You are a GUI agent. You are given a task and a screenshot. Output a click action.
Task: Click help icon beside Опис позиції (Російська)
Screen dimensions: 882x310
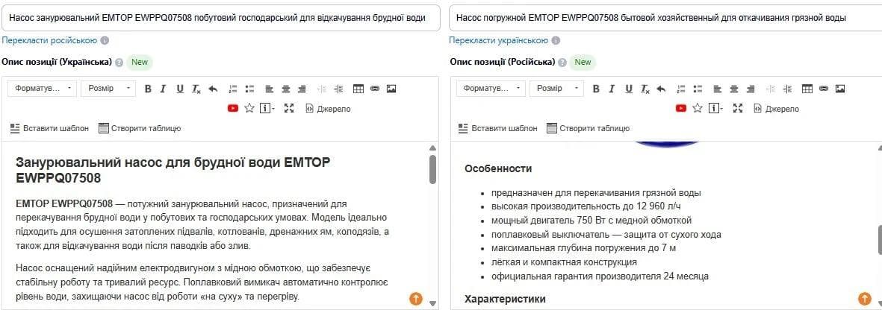pyautogui.click(x=562, y=63)
